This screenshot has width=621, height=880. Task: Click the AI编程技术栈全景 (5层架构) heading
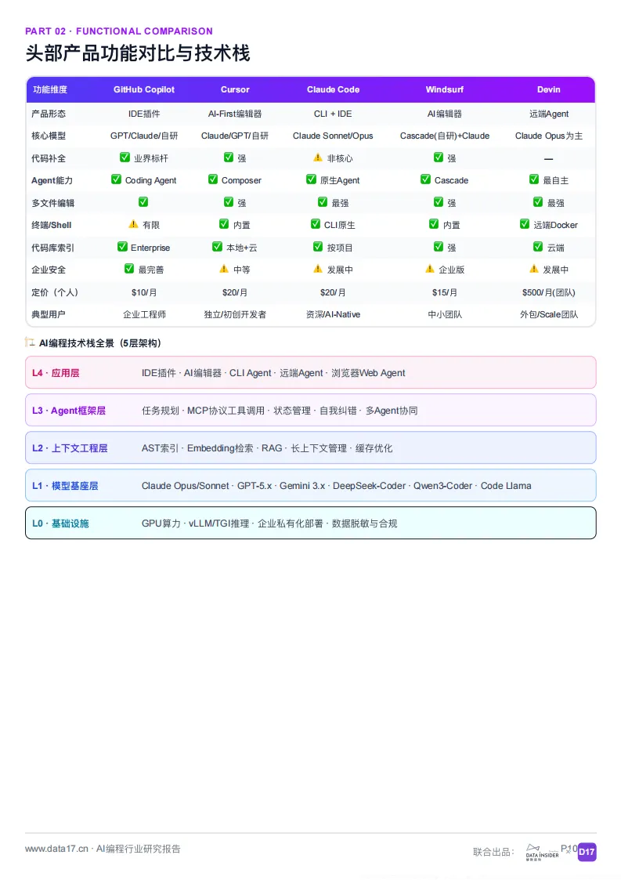pos(100,343)
